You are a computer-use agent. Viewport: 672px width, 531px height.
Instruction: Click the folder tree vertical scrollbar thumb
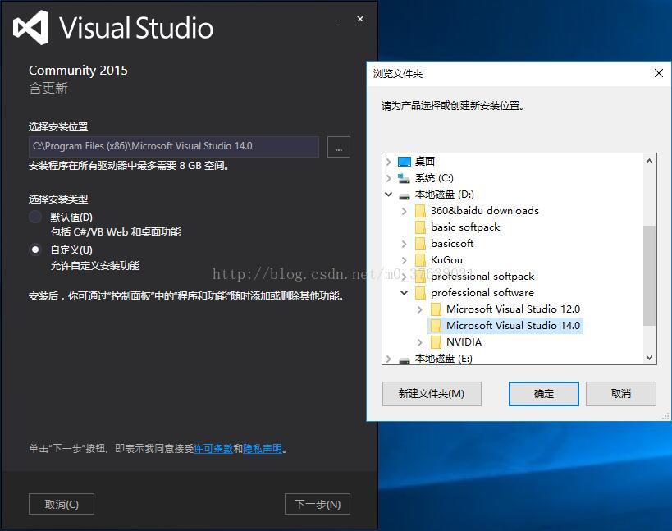(x=649, y=276)
